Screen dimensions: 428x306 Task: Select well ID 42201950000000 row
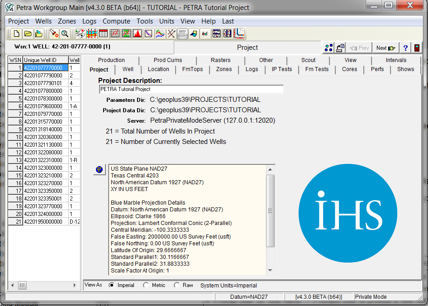pos(43,221)
